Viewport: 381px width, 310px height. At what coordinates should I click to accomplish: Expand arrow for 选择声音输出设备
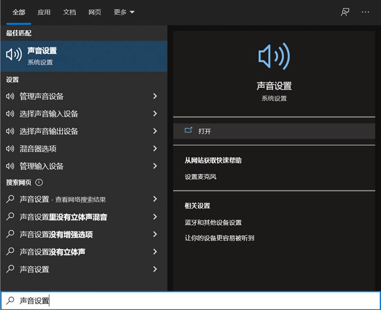[155, 131]
